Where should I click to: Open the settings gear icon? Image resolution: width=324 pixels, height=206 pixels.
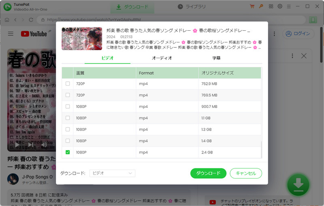tap(280, 6)
